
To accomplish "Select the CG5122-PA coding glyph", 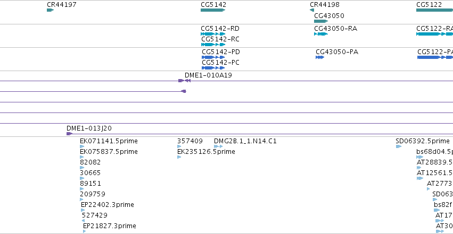I will click(435, 57).
